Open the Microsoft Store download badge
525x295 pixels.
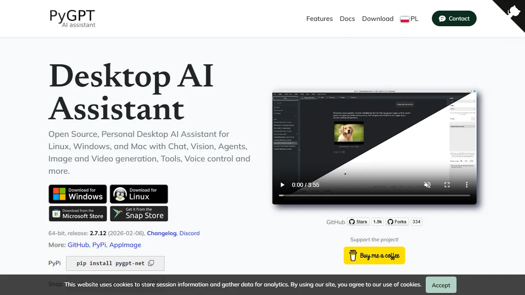coord(78,214)
